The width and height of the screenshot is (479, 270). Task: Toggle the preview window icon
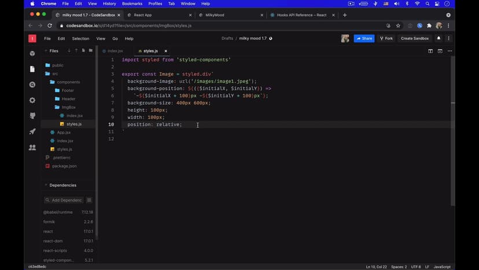(x=440, y=51)
